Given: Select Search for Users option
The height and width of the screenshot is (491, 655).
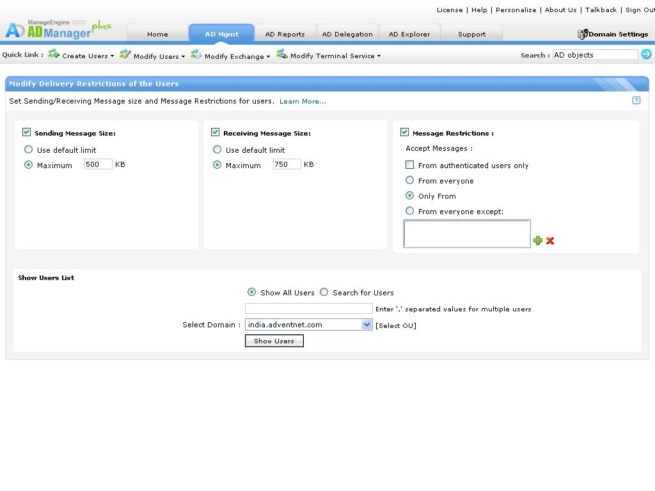Looking at the screenshot, I should coord(324,292).
